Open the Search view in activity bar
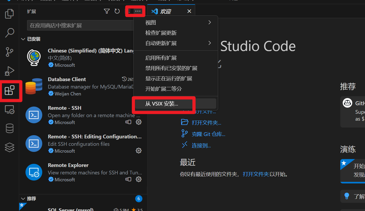The image size is (365, 211). coord(10,33)
